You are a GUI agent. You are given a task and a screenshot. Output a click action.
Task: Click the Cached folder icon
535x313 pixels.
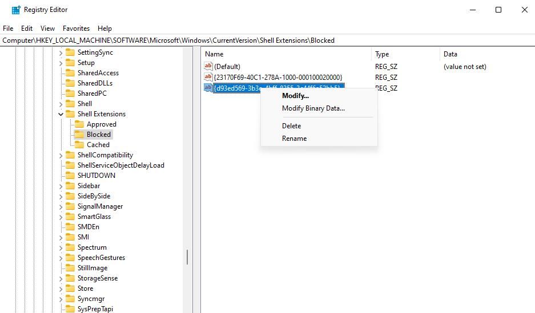[79, 144]
